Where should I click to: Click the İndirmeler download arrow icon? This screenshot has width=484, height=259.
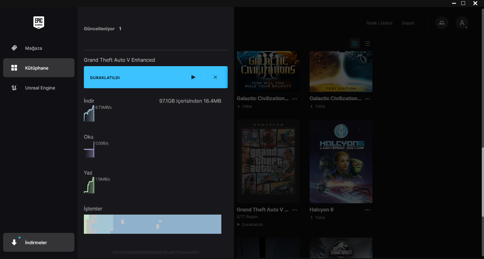14,242
